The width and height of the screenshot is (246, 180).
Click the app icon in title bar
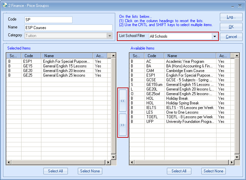(x=4, y=5)
